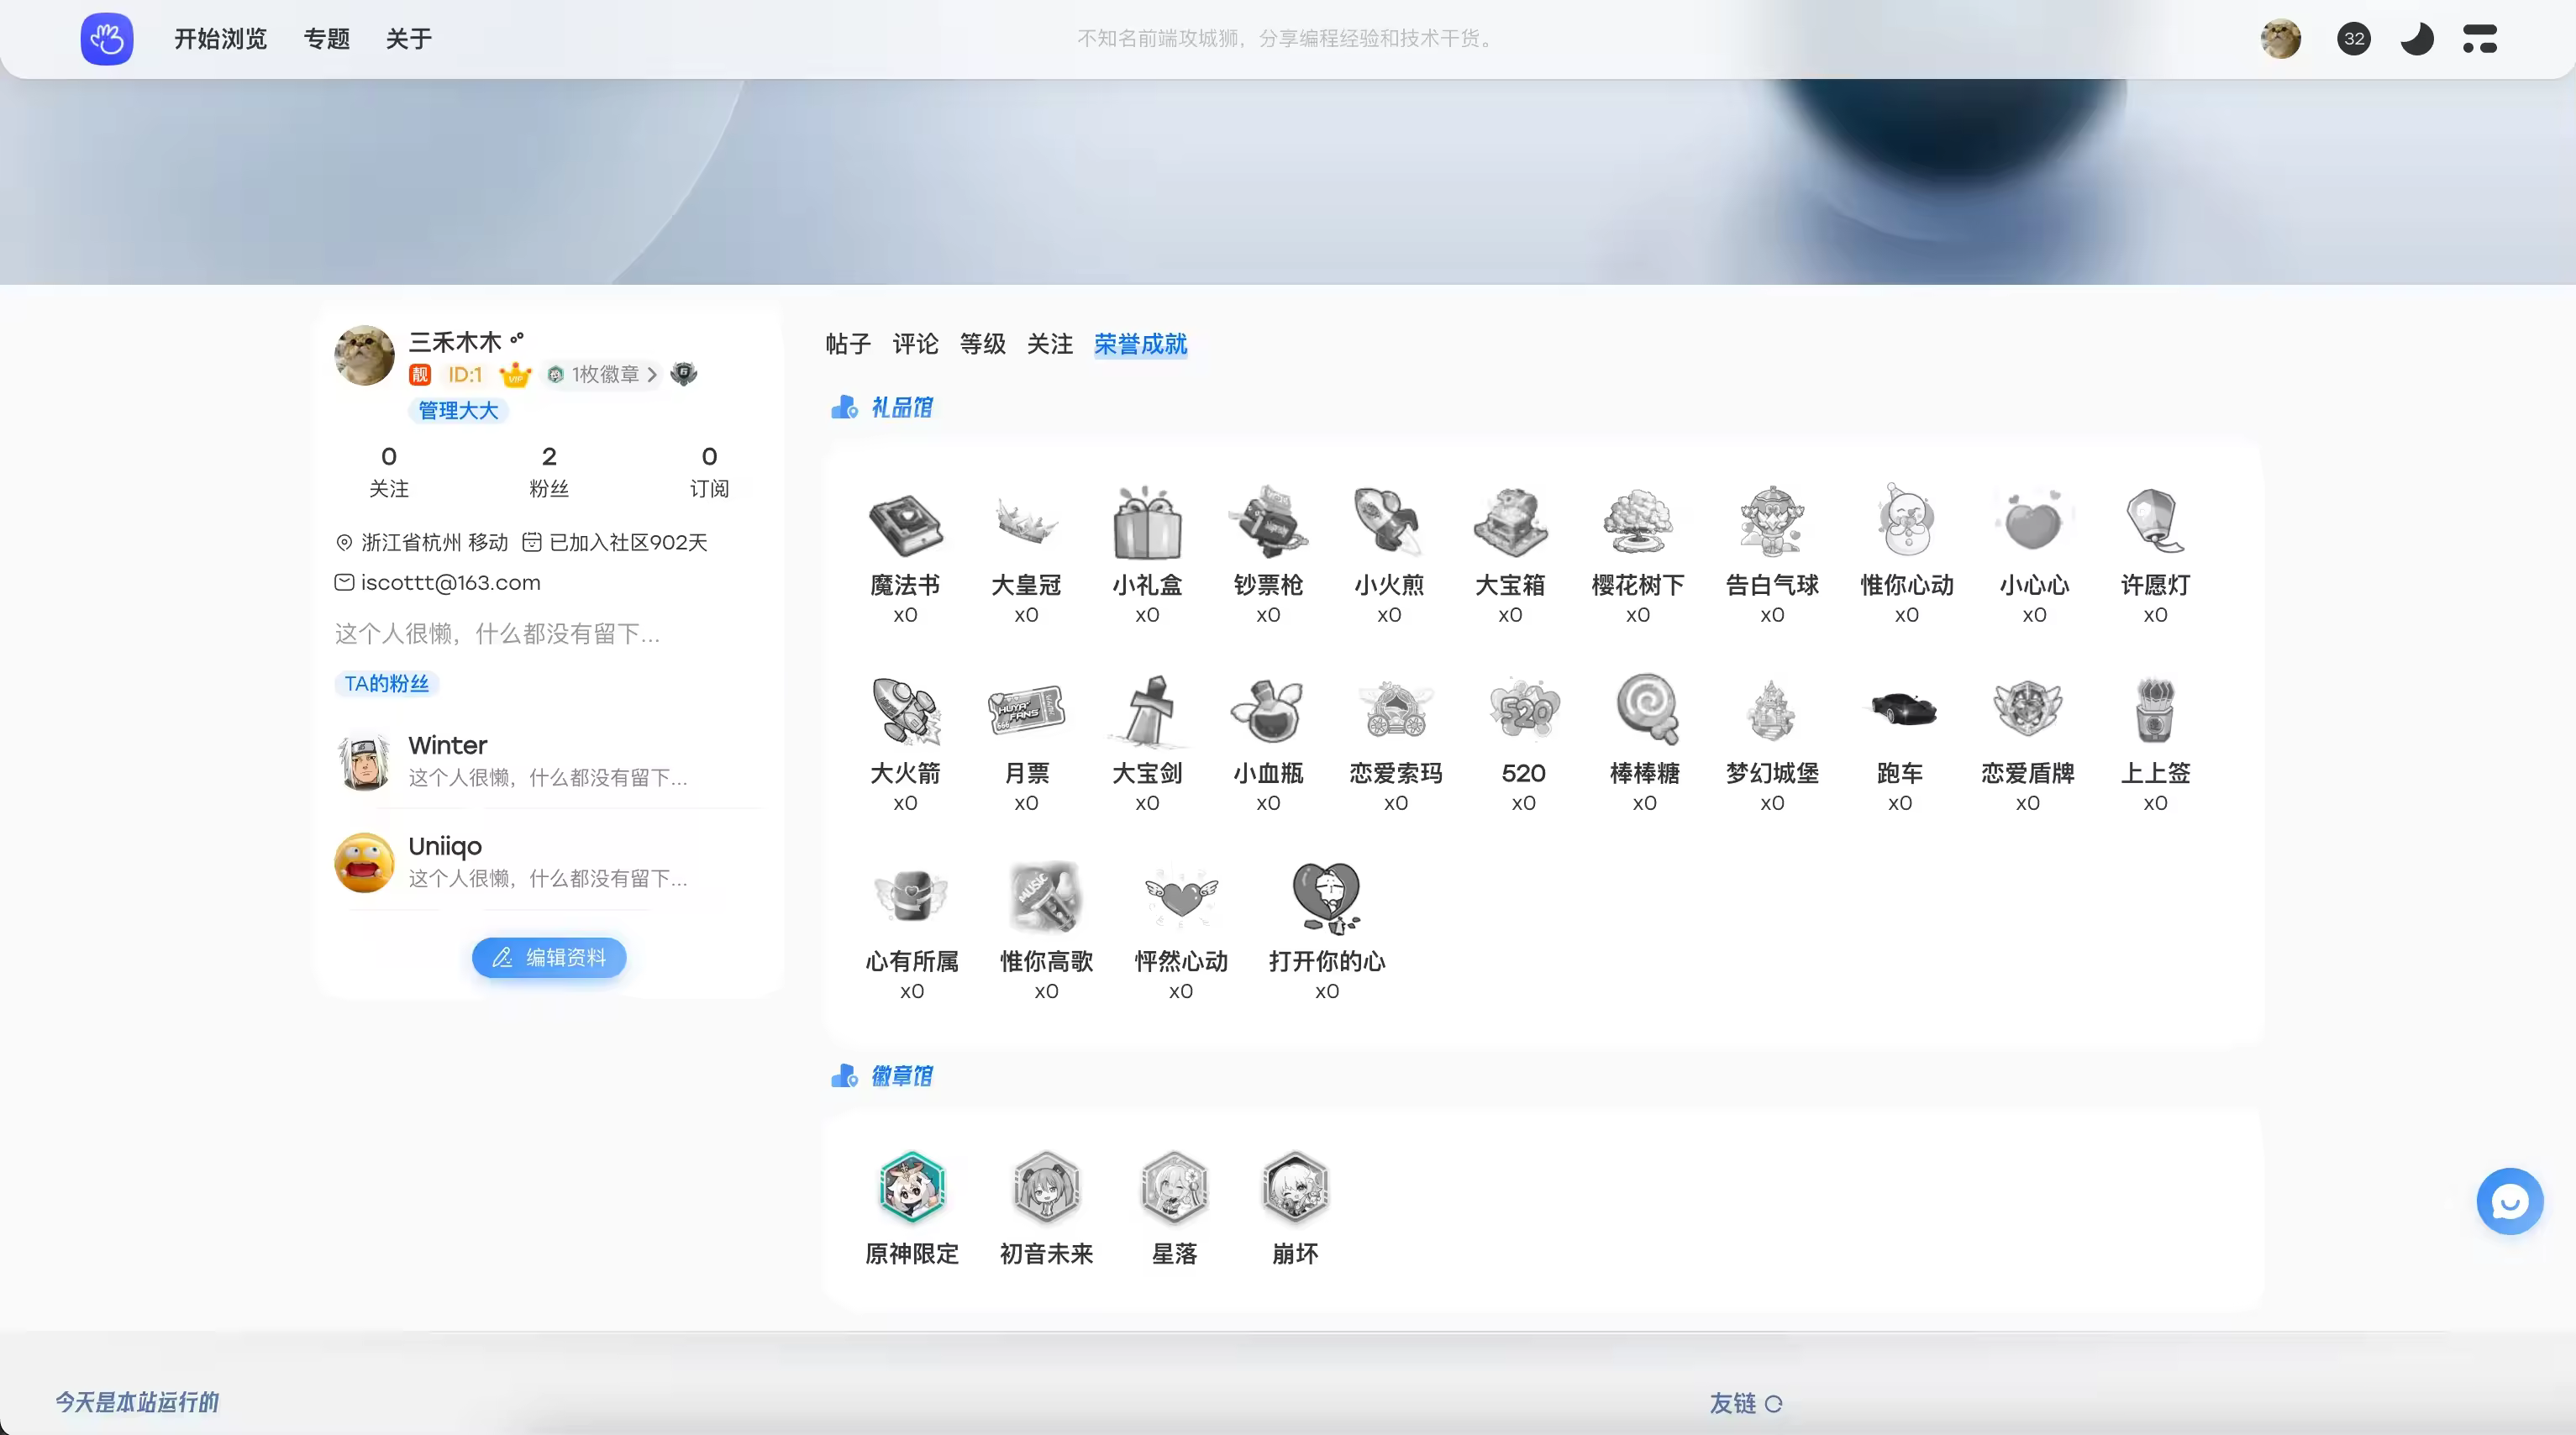This screenshot has height=1435, width=2576.
Task: Expand the 1枚徽章 chevron
Action: (x=652, y=374)
